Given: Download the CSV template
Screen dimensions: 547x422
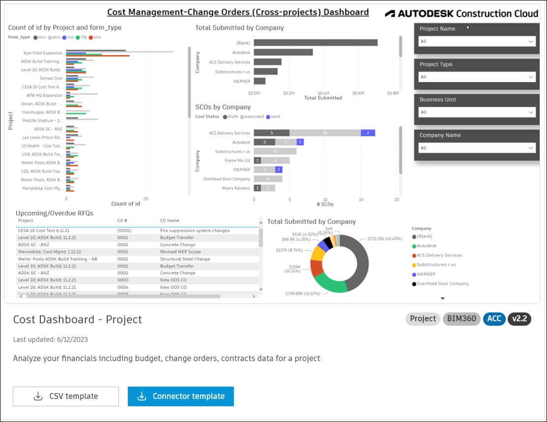Looking at the screenshot, I should pos(65,396).
